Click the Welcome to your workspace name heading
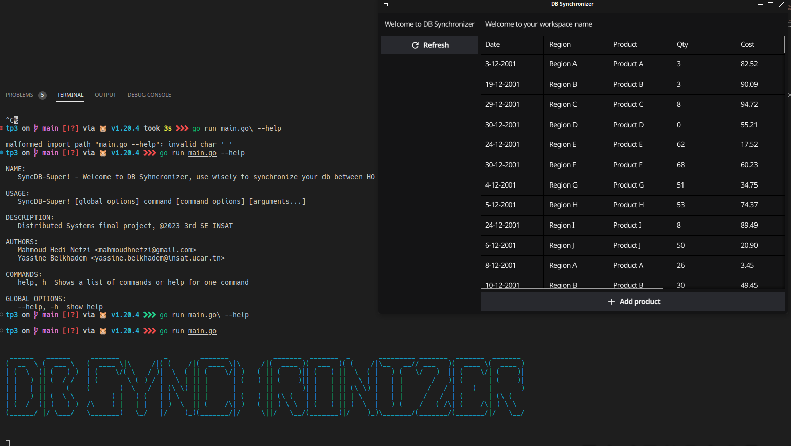791x446 pixels. [538, 24]
